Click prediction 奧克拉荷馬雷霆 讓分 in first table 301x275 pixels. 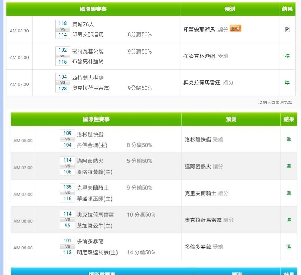[x=209, y=82]
